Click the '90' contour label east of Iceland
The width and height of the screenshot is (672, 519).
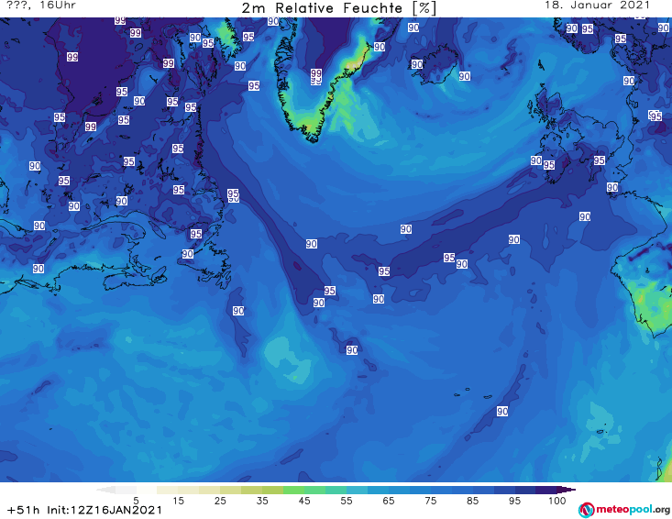465,76
